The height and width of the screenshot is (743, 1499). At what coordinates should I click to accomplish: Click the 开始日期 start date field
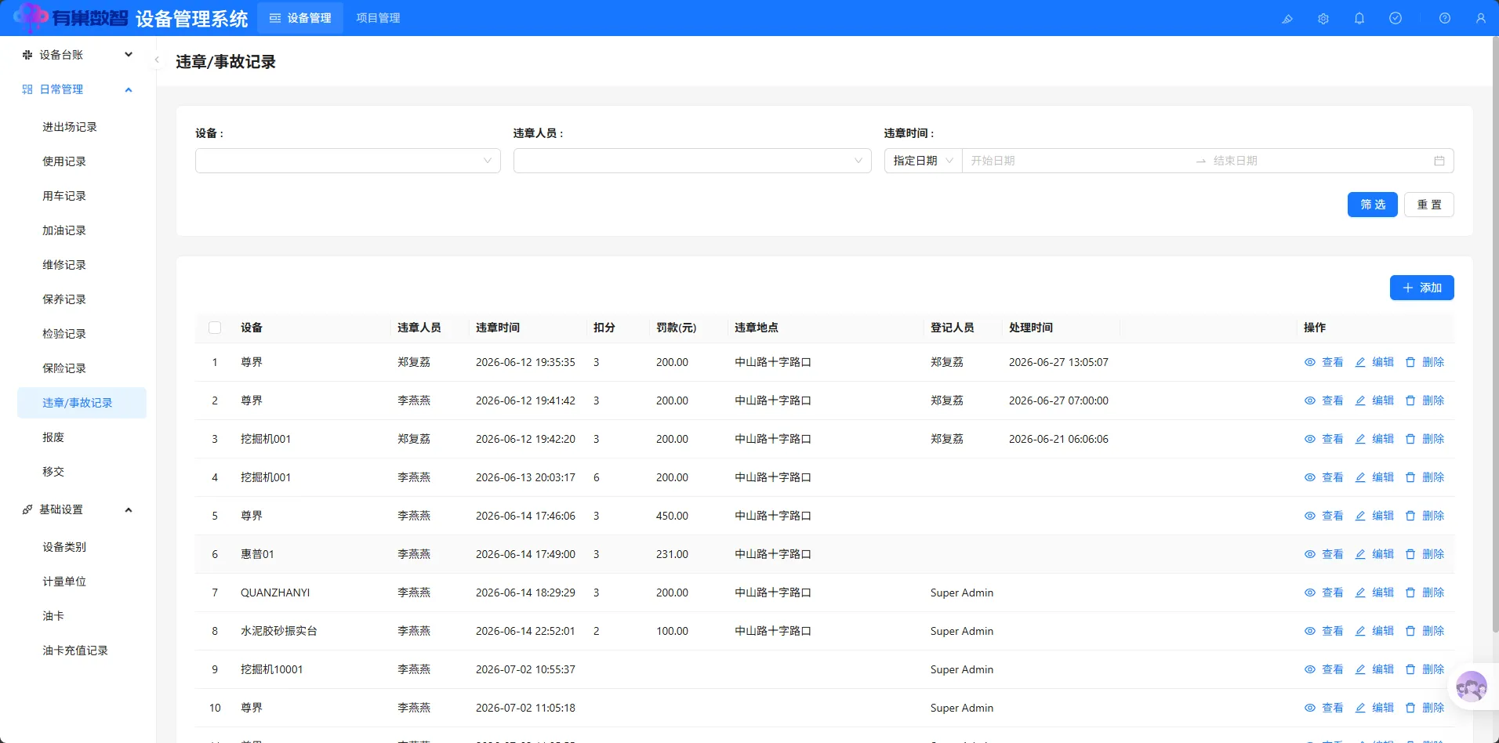(x=1078, y=161)
